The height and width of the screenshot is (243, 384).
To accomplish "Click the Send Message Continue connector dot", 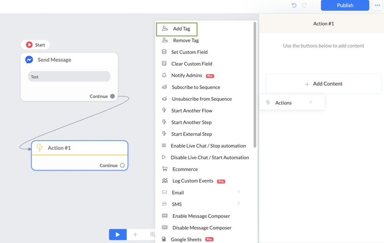I will 112,96.
